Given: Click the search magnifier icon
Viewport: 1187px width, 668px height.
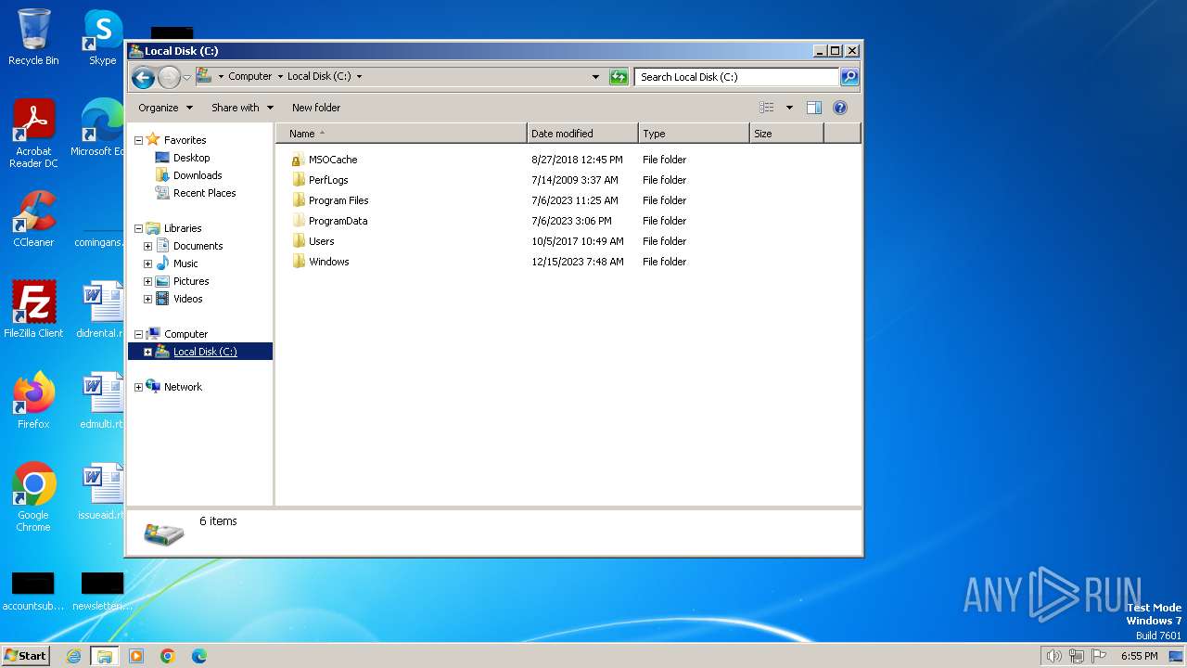Looking at the screenshot, I should [849, 77].
